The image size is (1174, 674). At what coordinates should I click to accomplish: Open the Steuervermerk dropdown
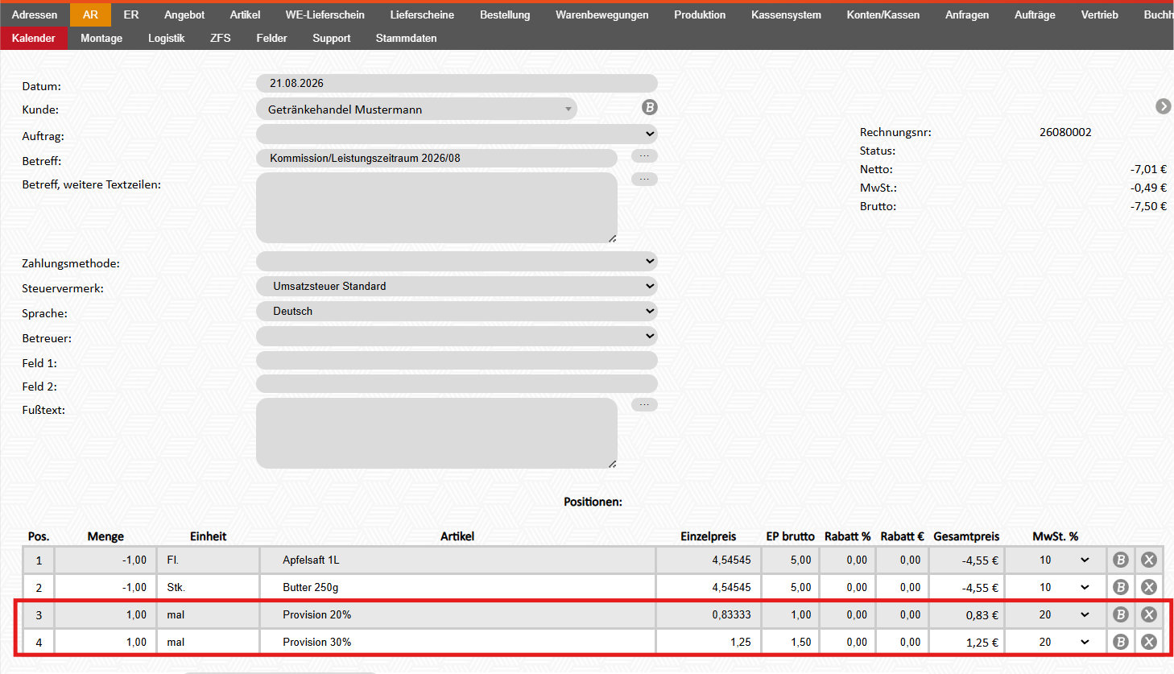tap(457, 286)
